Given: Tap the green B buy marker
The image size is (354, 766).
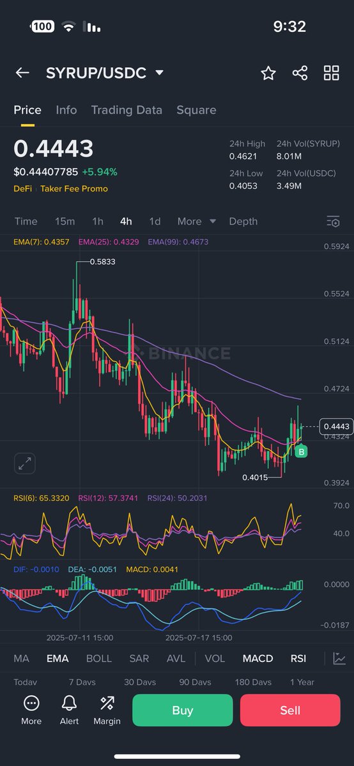Looking at the screenshot, I should [302, 452].
